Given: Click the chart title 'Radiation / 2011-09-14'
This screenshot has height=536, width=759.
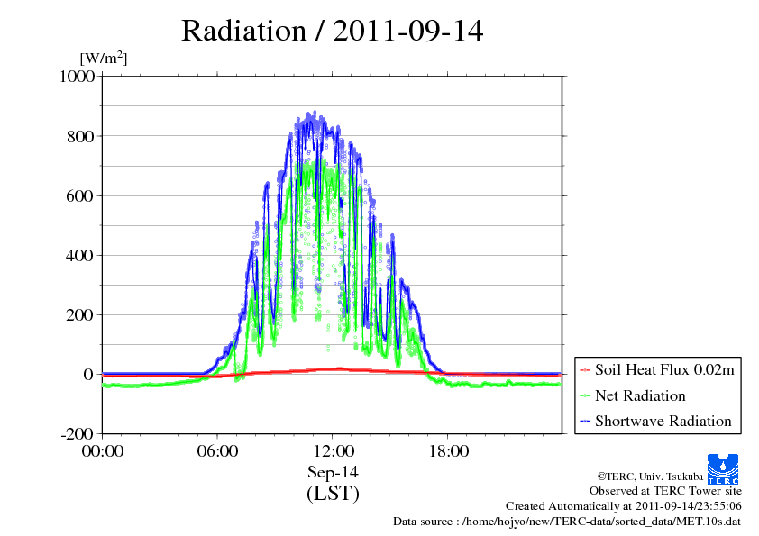Looking at the screenshot, I should tap(332, 31).
